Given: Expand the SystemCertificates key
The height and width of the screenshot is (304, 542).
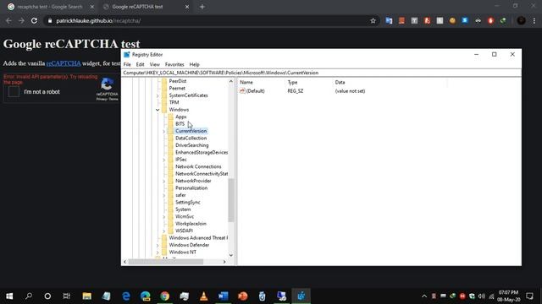Looking at the screenshot, I should (158, 95).
